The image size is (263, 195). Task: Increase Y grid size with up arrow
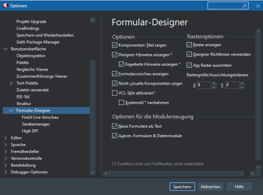pos(242,84)
